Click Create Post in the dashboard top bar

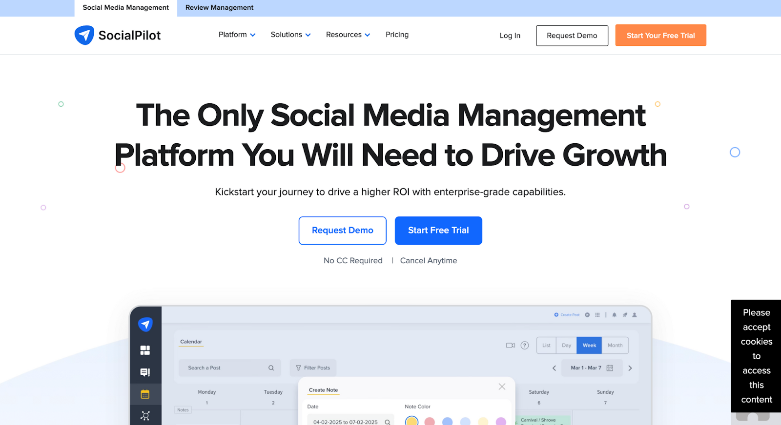coord(567,315)
